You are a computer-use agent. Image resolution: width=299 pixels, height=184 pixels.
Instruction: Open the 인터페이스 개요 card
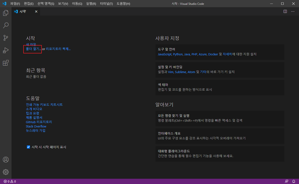[220, 136]
